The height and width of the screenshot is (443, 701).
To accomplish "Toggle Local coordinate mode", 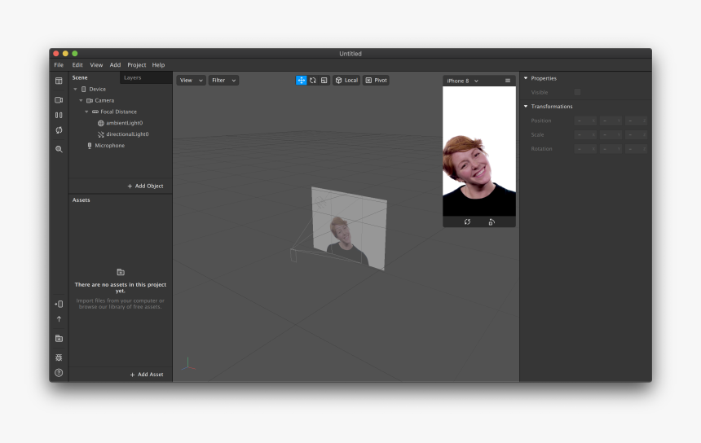I will pos(346,81).
